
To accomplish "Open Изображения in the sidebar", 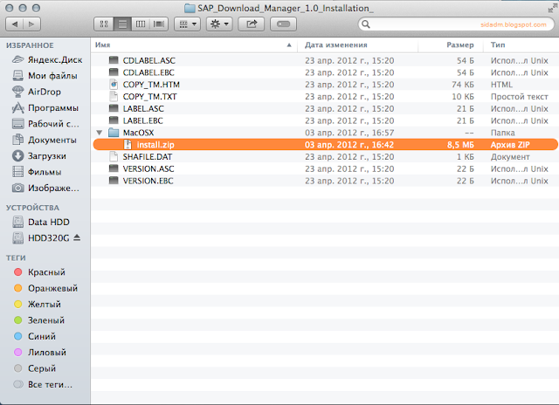I will (x=45, y=188).
